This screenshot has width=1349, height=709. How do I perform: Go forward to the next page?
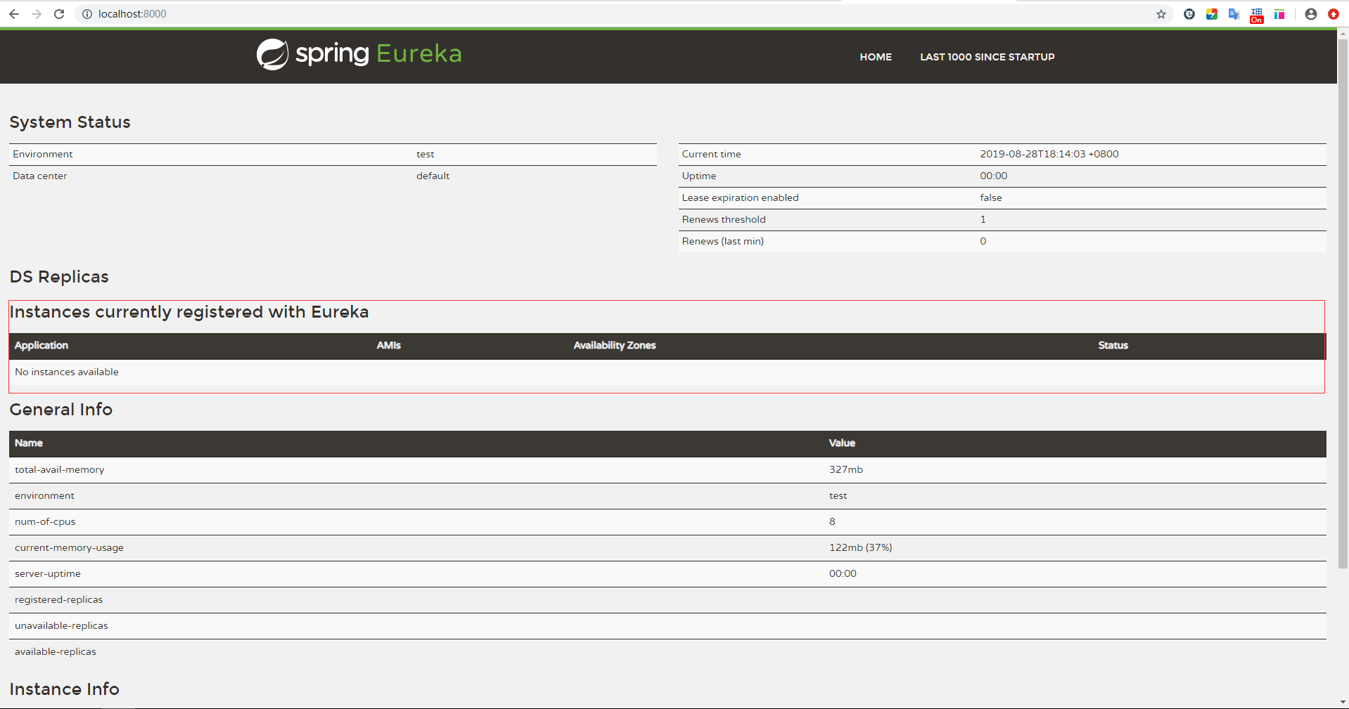point(37,14)
